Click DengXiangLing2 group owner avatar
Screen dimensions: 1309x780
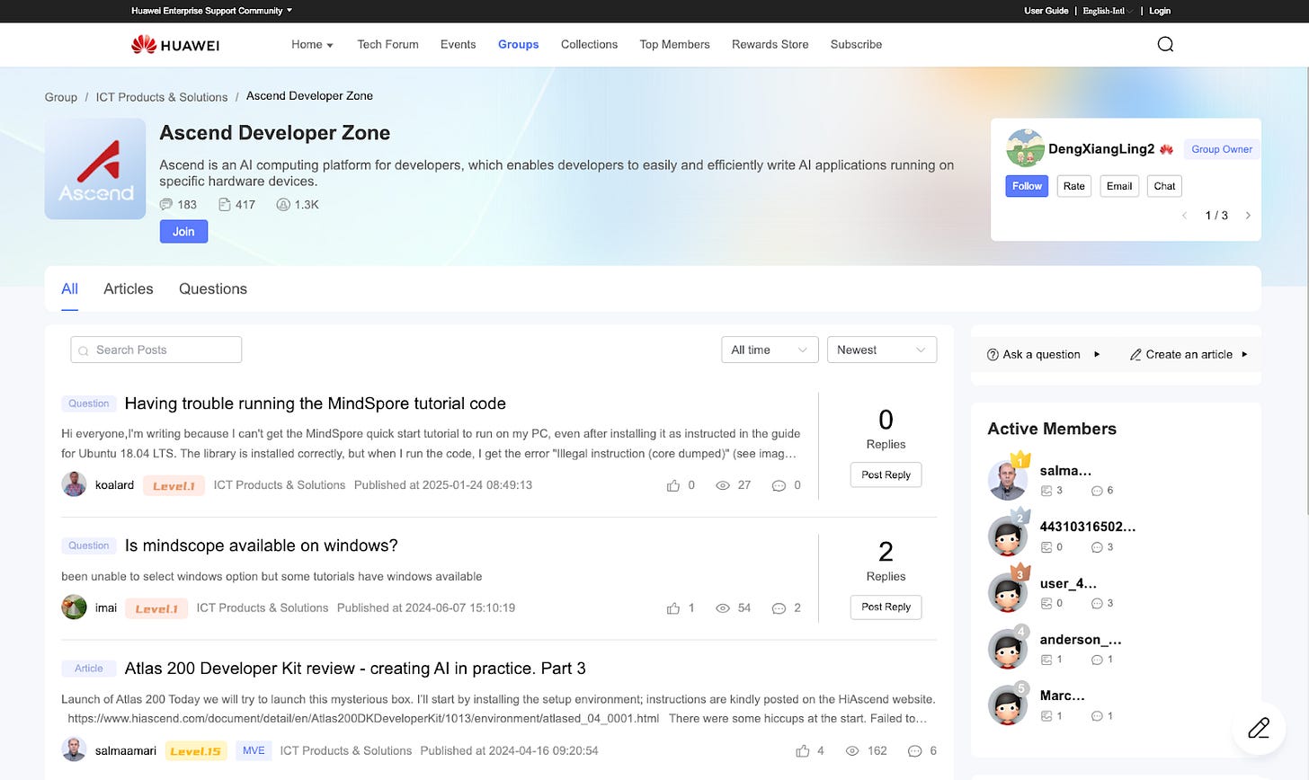(x=1025, y=147)
